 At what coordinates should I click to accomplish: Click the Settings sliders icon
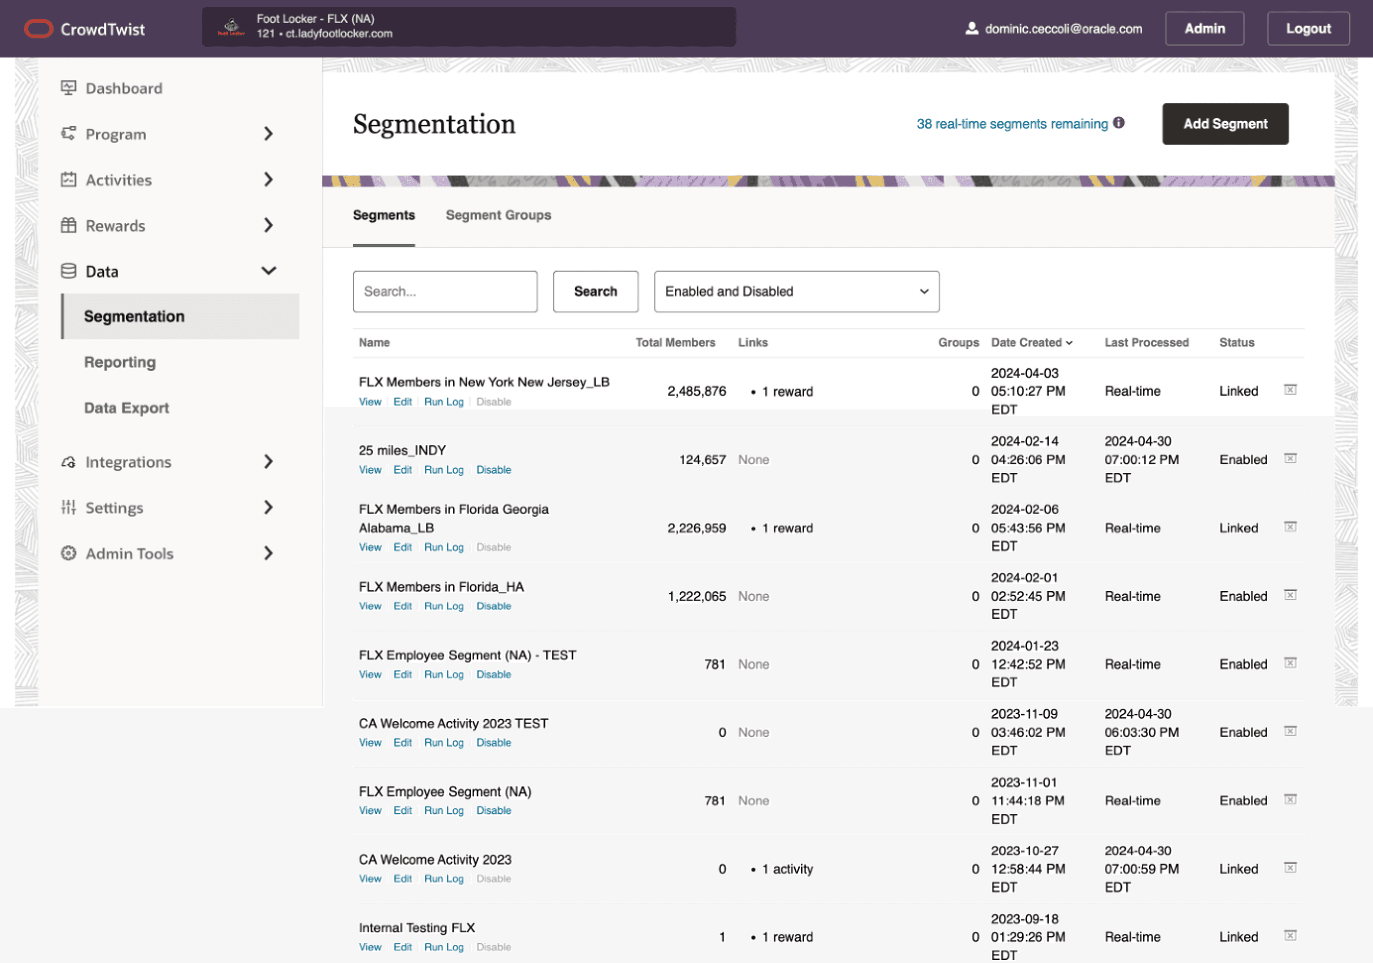point(68,507)
